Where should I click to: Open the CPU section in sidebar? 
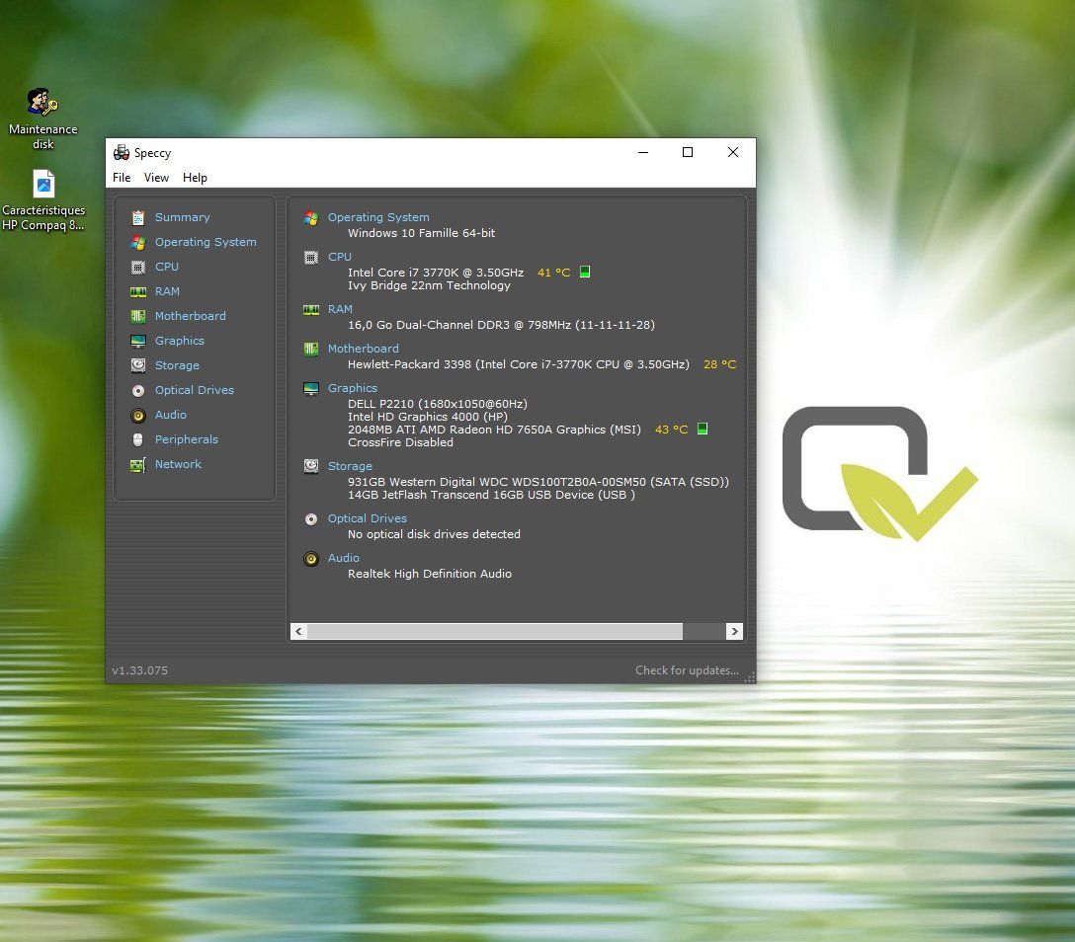pos(167,267)
